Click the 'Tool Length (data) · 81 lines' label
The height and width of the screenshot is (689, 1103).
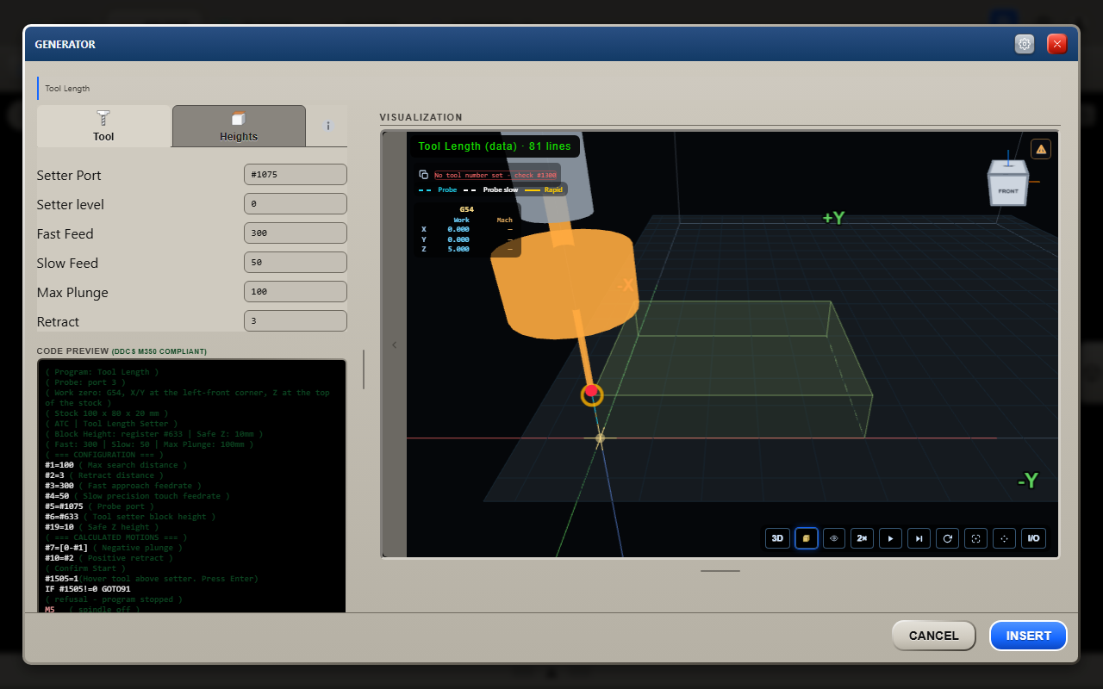(495, 146)
